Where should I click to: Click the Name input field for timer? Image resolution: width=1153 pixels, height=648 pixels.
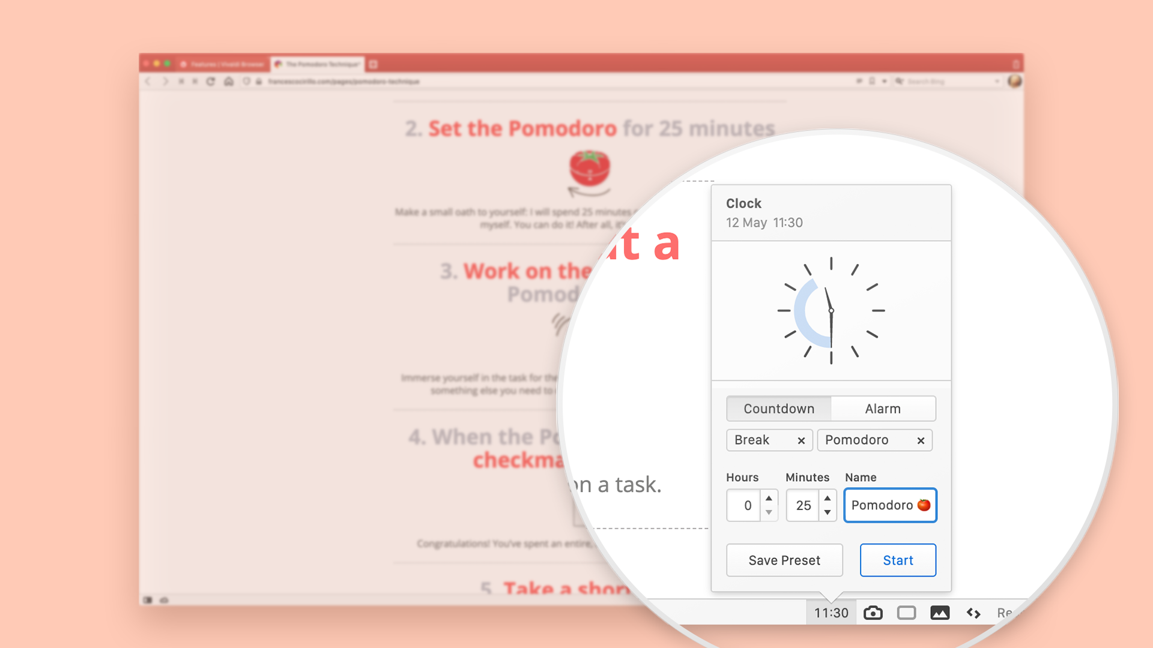click(x=889, y=505)
